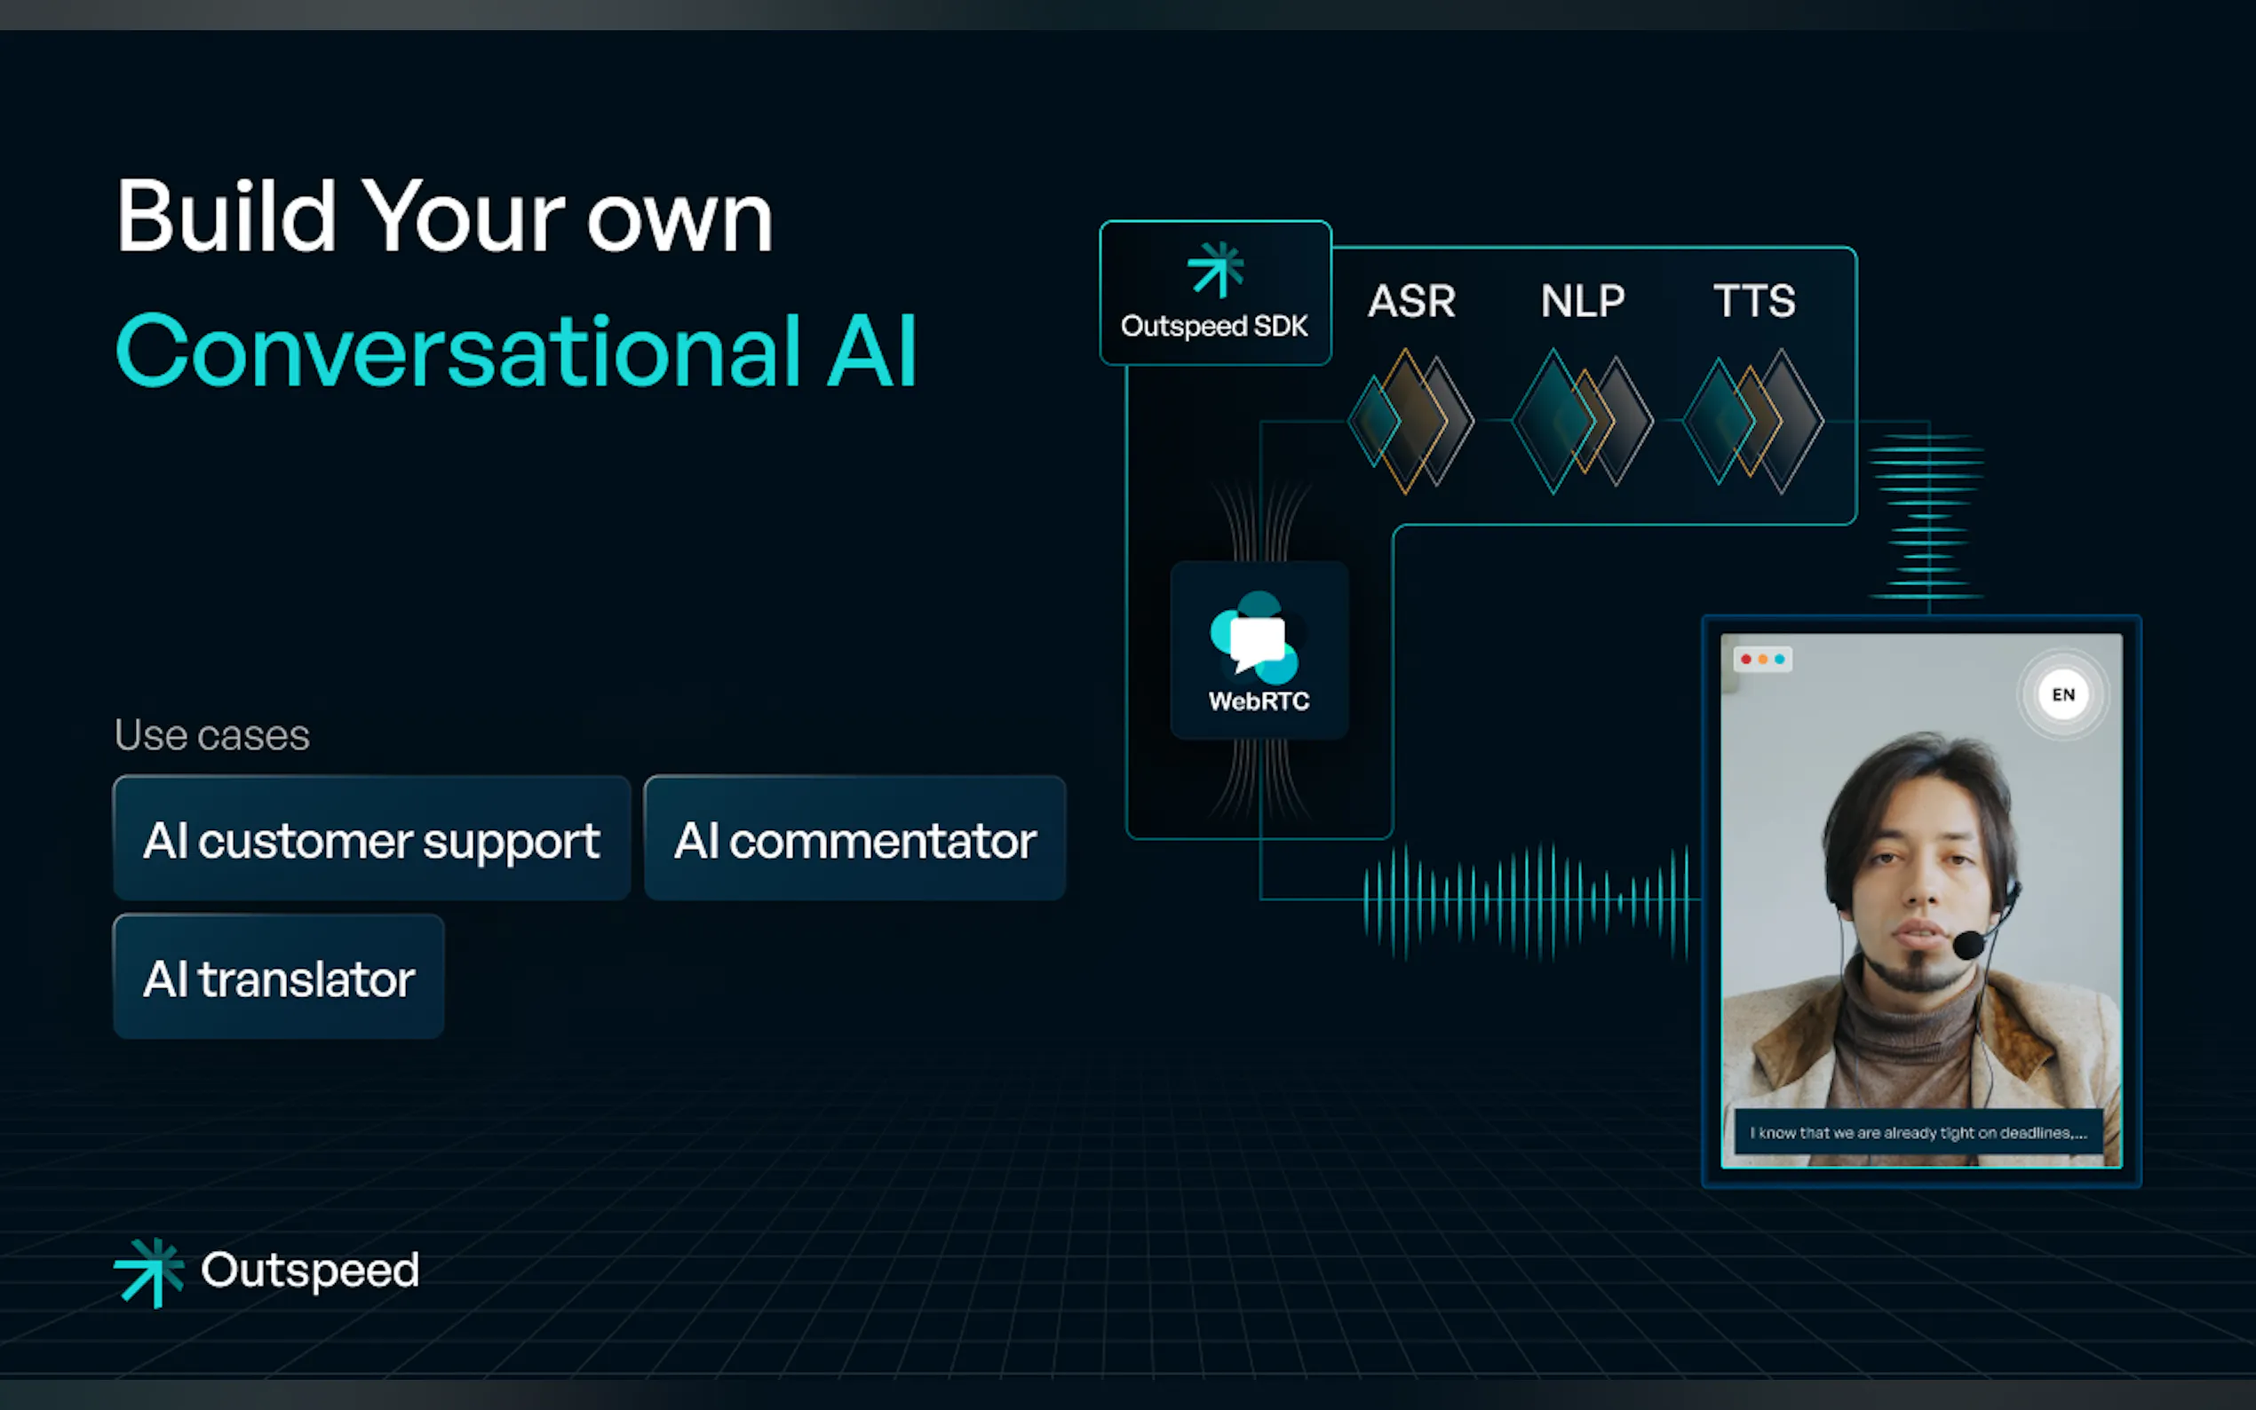
Task: Click the NLP diamond stack icon
Action: (x=1581, y=421)
